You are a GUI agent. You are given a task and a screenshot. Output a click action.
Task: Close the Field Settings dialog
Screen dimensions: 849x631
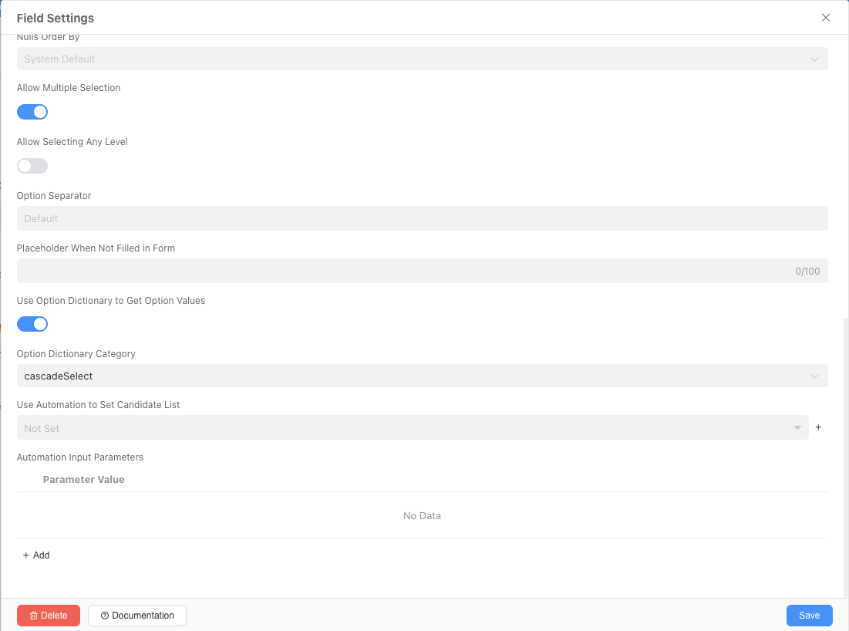826,18
